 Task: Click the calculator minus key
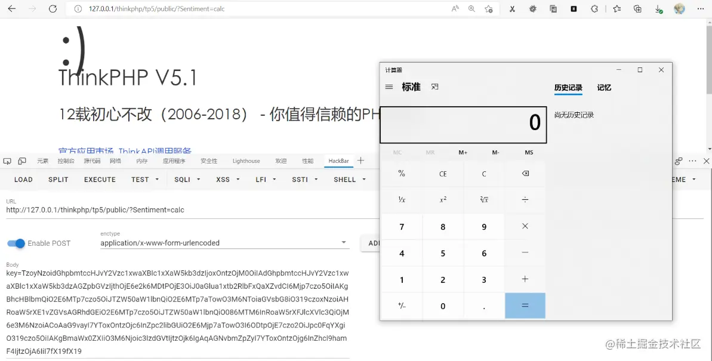[525, 252]
